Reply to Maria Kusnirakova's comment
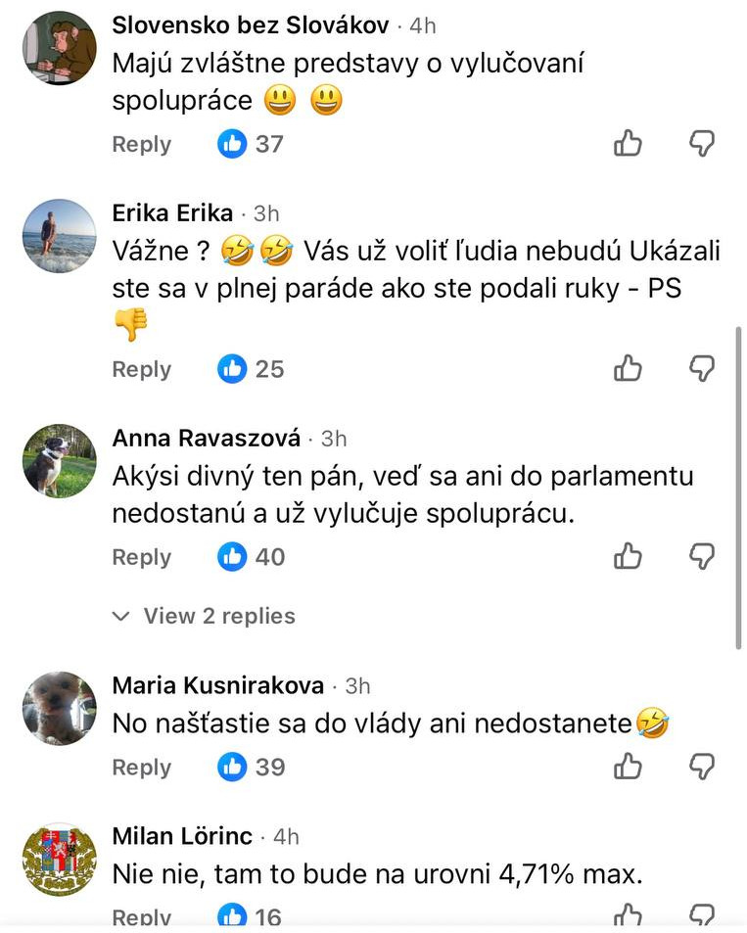This screenshot has width=747, height=933. (142, 767)
